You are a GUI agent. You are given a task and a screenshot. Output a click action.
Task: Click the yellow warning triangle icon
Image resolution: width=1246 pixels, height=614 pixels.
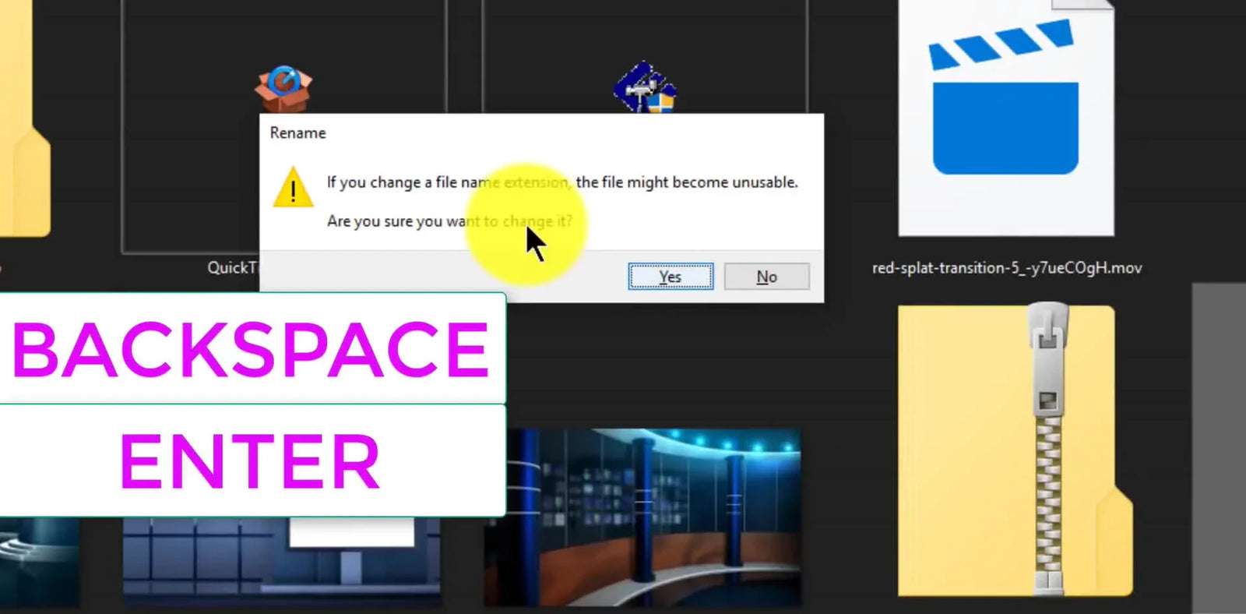click(293, 188)
